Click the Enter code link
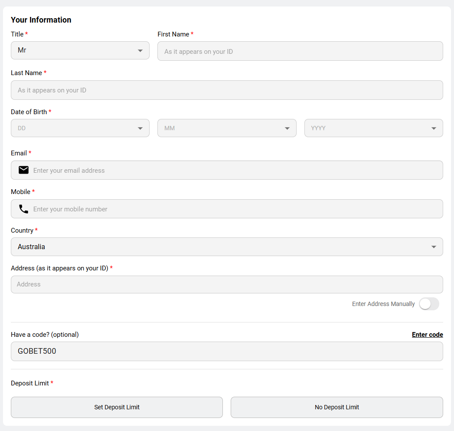 tap(427, 335)
